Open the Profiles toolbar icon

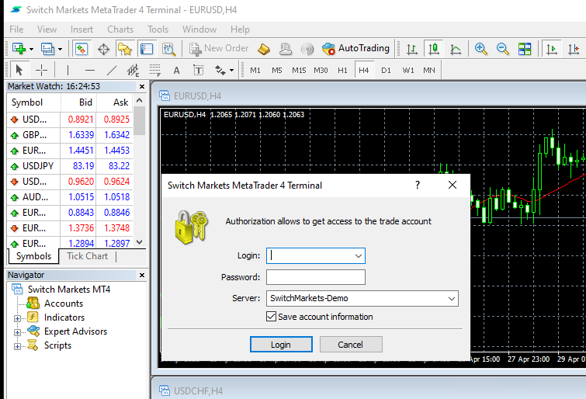[47, 49]
